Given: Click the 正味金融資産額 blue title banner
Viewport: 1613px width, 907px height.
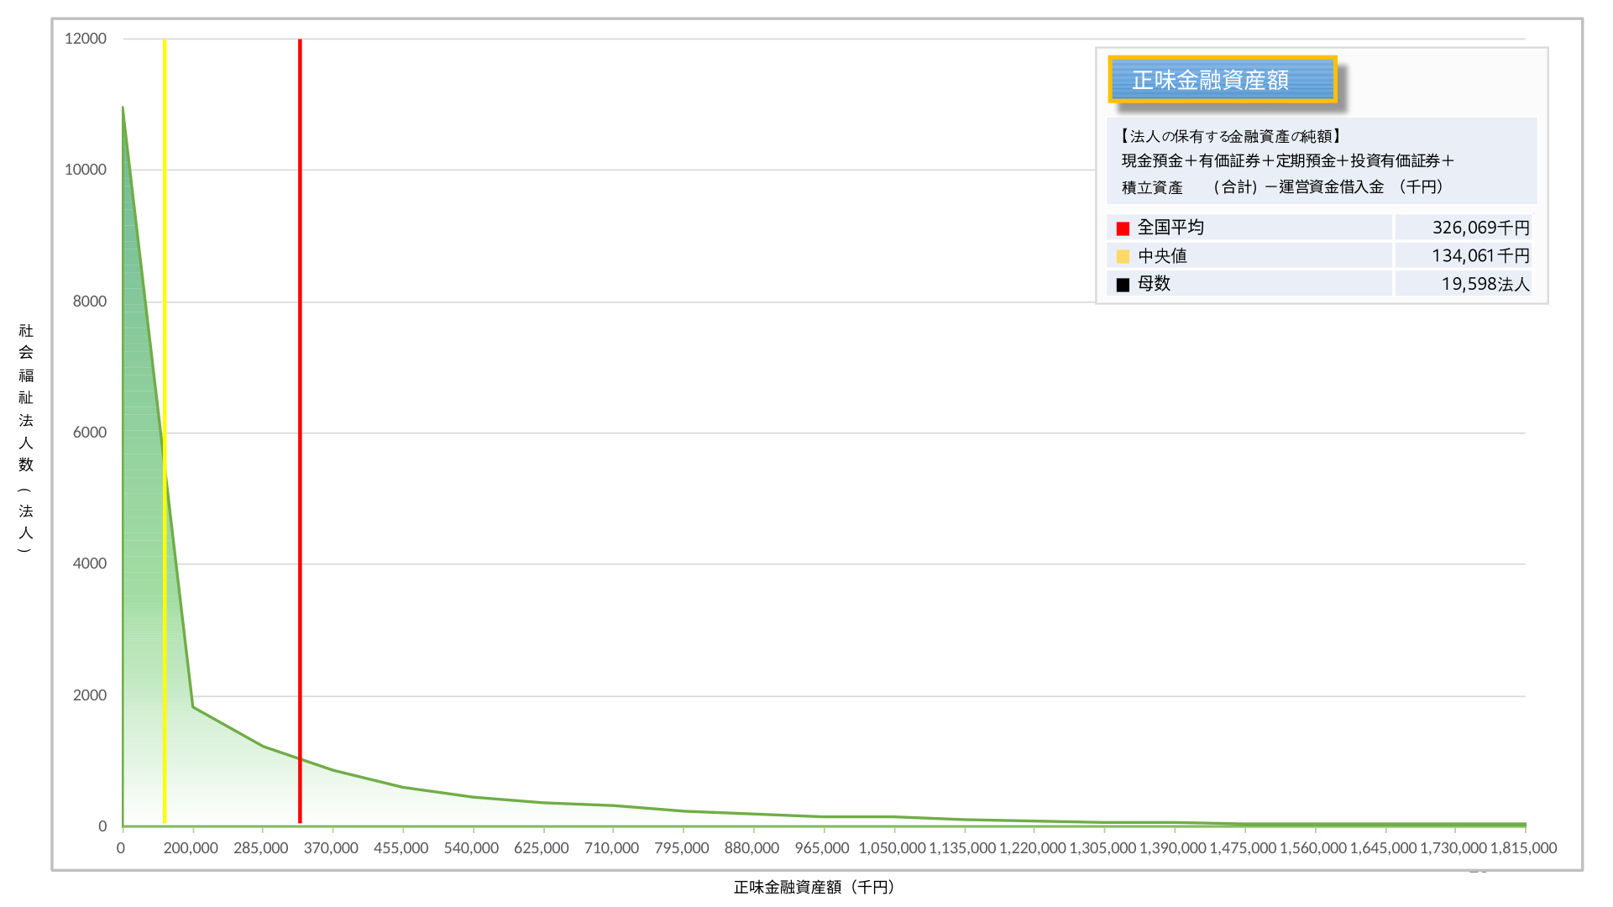Looking at the screenshot, I should [x=1222, y=80].
